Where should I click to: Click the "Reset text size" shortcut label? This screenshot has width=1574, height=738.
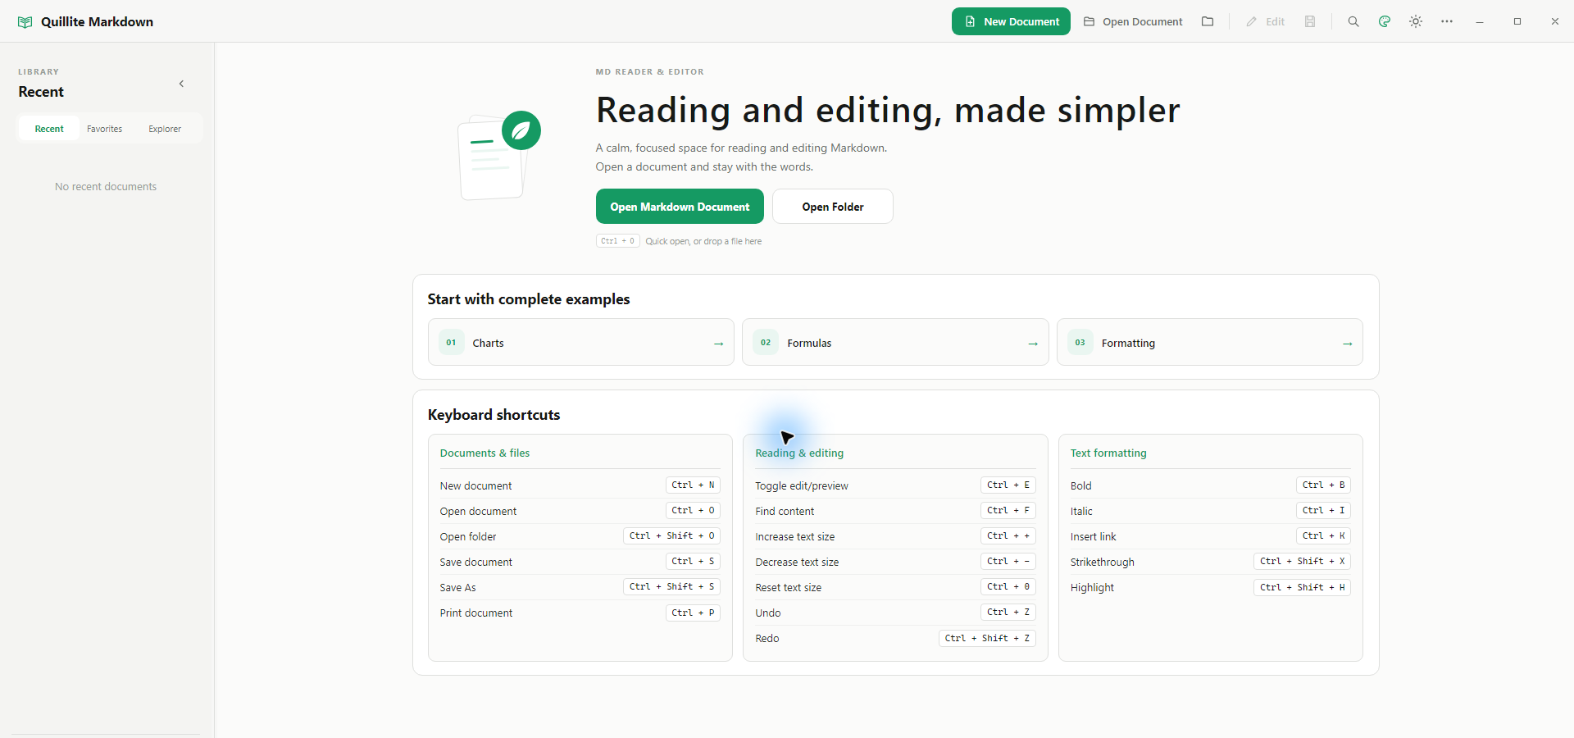pos(789,588)
